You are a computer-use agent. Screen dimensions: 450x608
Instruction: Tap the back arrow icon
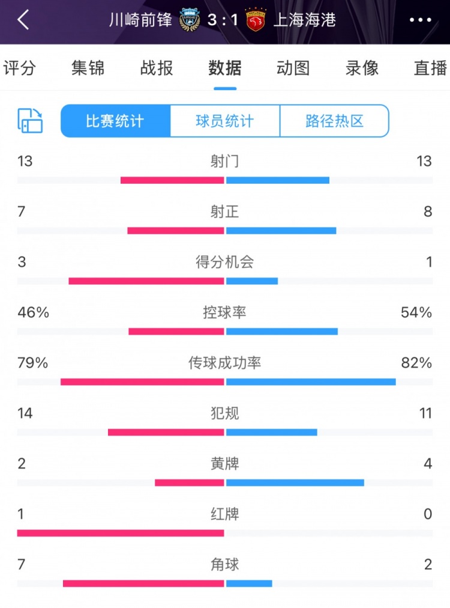[x=23, y=20]
